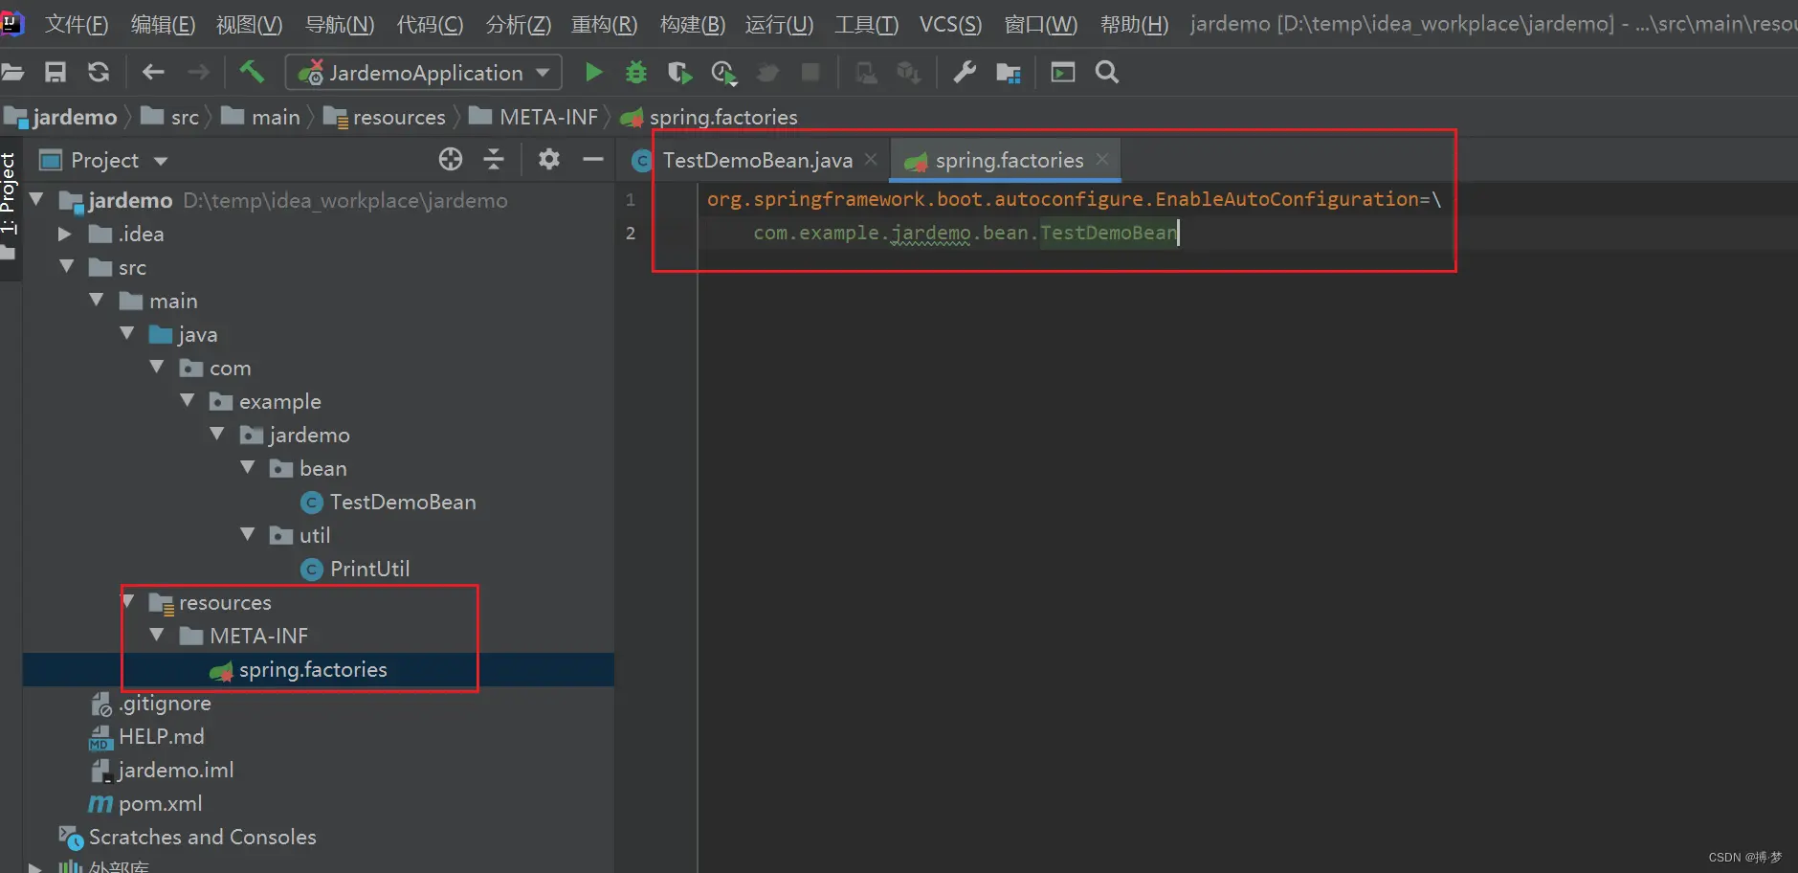The height and width of the screenshot is (873, 1798).
Task: Open the 编辑(E) menu
Action: point(163,24)
